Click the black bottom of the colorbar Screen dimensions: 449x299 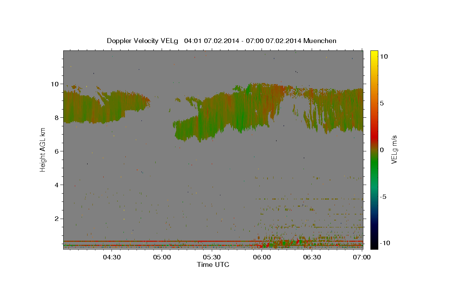pos(374,246)
